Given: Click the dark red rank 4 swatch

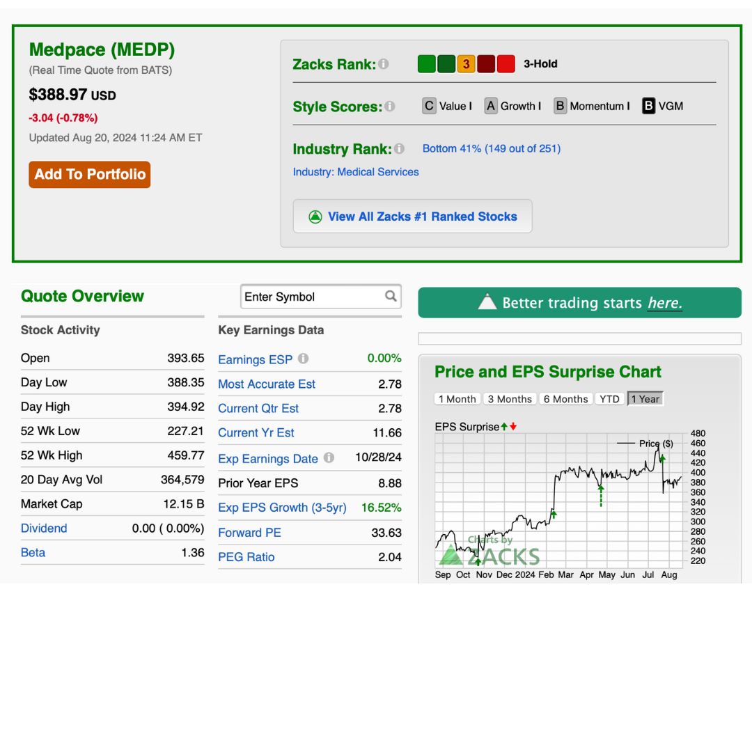Looking at the screenshot, I should click(x=486, y=64).
